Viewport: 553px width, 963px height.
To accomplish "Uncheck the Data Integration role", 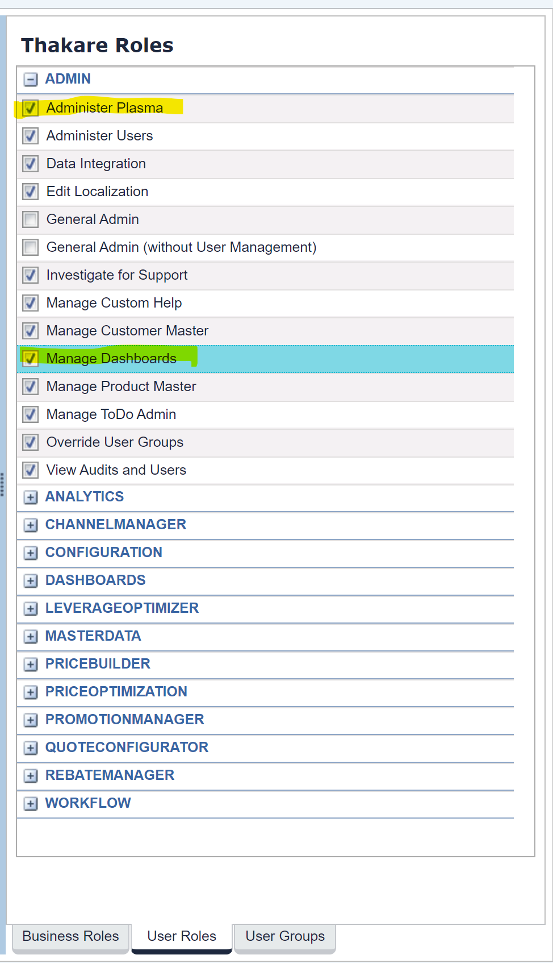I will 31,164.
